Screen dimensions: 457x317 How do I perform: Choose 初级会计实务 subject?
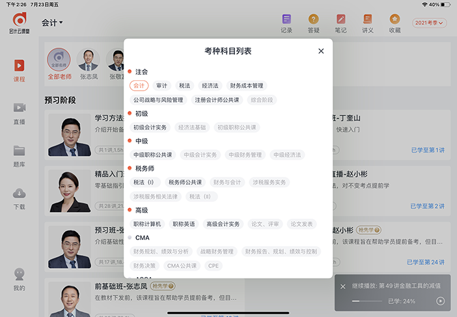point(150,127)
